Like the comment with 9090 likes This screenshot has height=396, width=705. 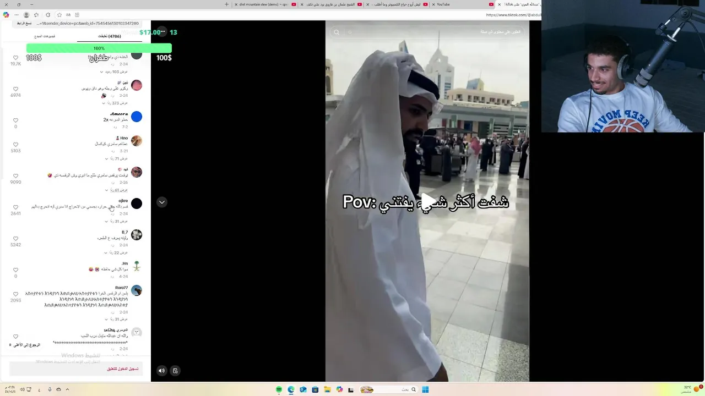pos(15,175)
